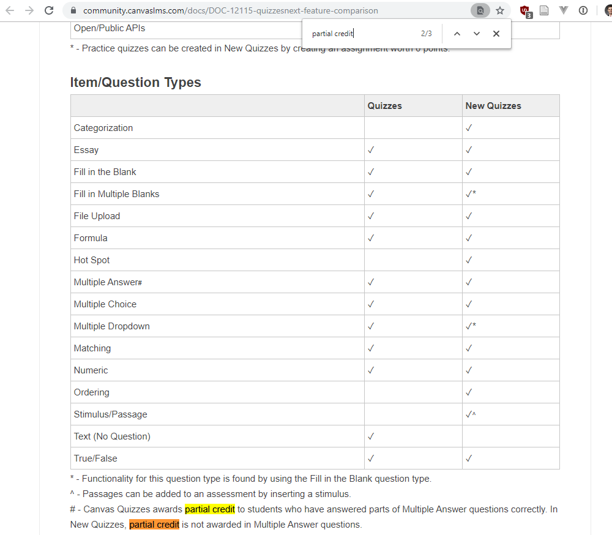Select the "Matching" row label

point(92,348)
